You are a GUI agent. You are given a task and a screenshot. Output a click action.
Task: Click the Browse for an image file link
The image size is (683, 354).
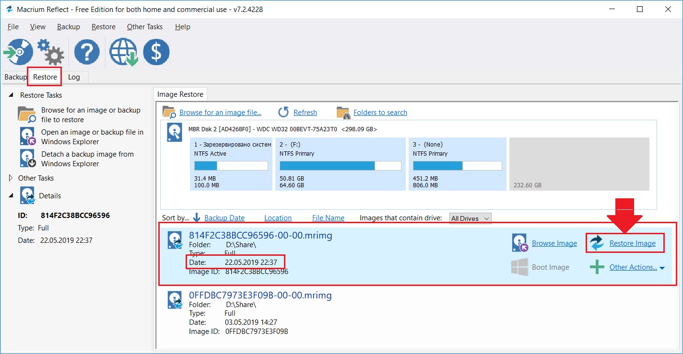point(221,113)
